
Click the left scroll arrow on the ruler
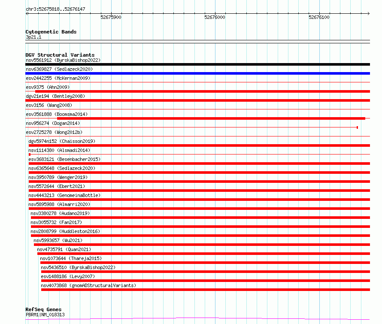[x=27, y=14]
